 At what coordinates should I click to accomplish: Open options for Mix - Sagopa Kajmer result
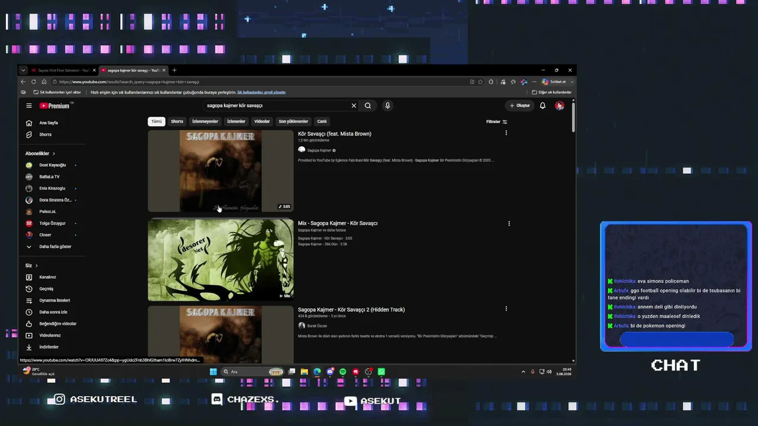point(509,224)
